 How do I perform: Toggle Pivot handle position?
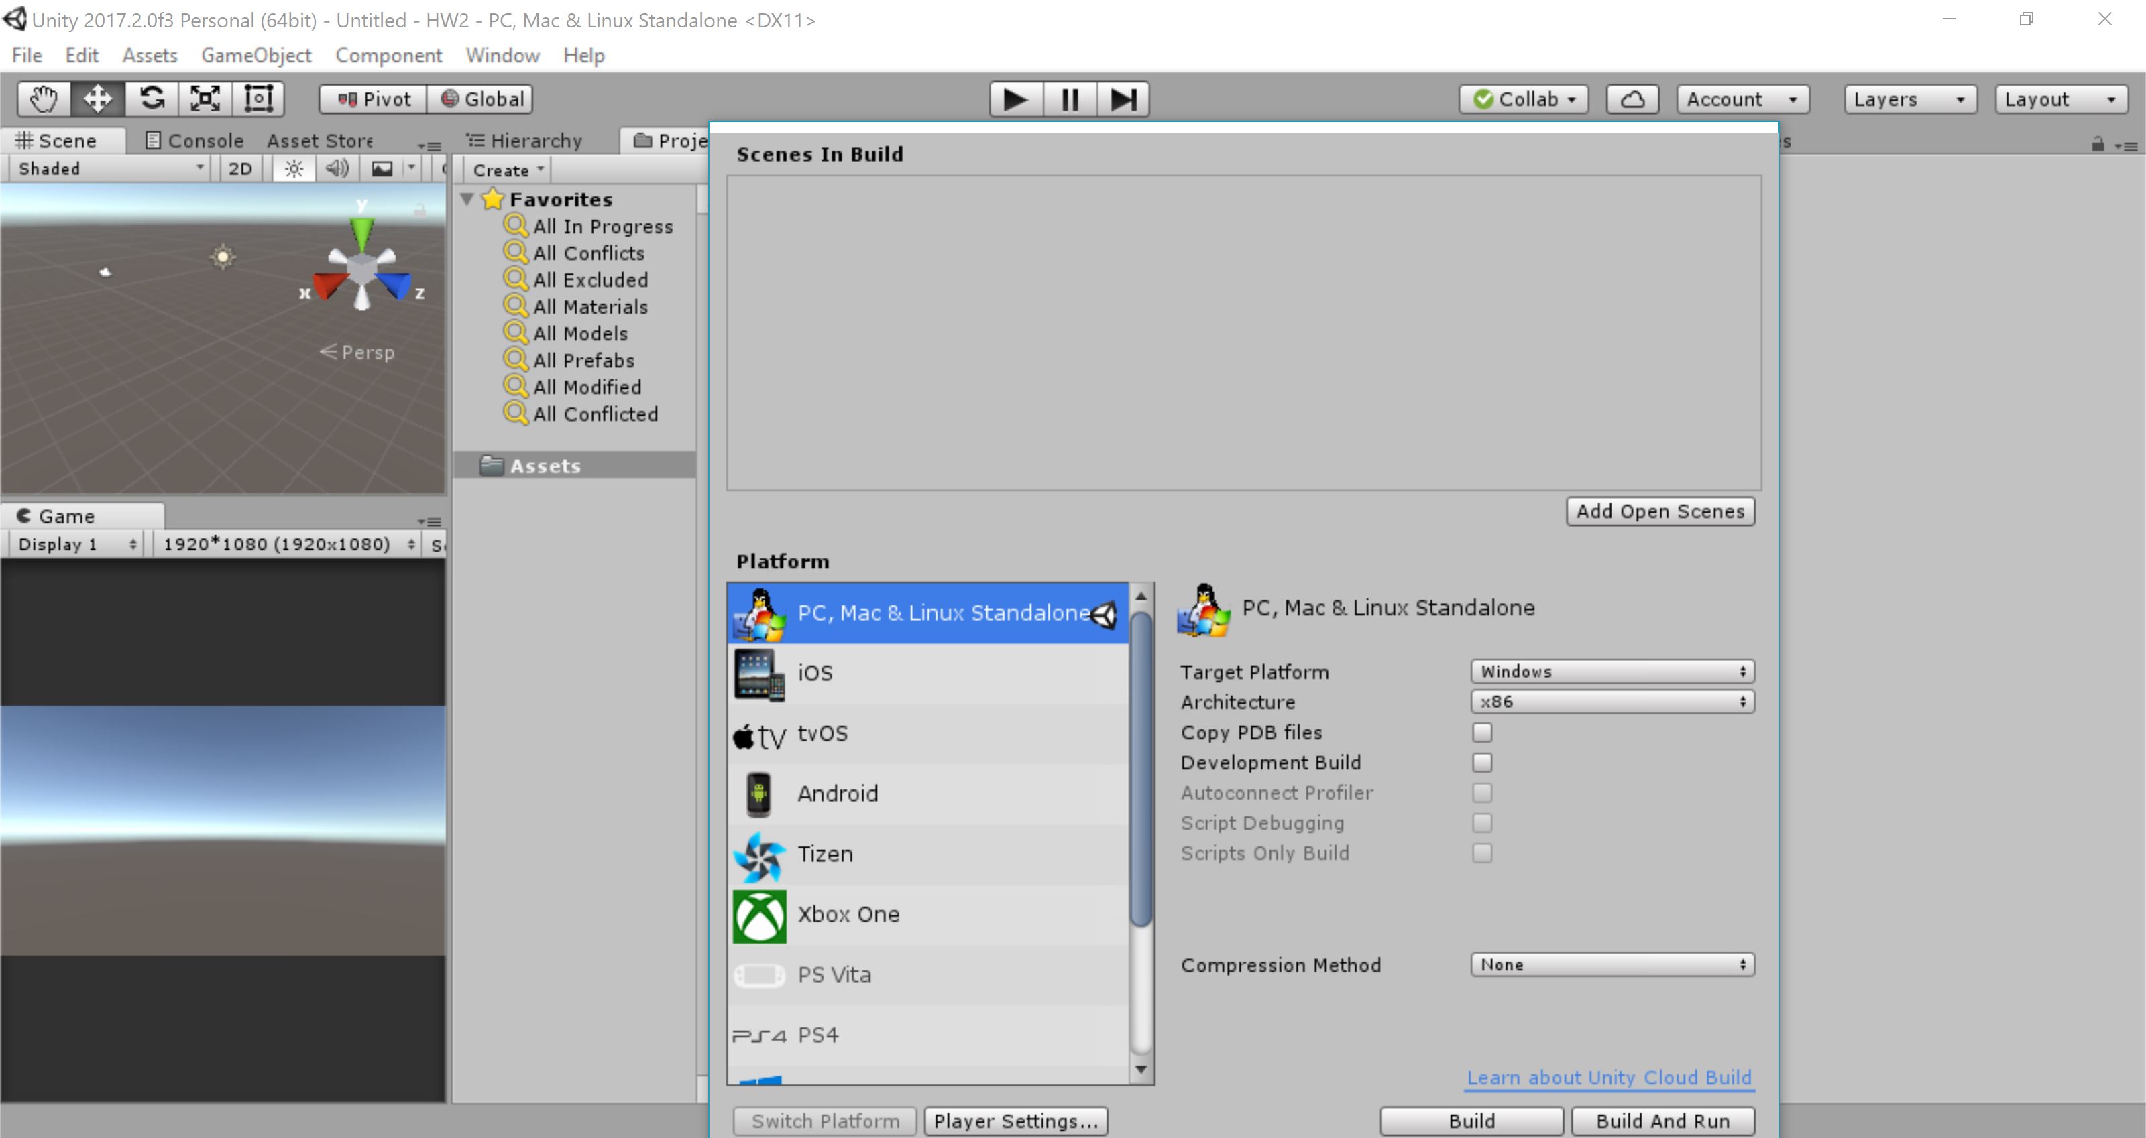374,99
